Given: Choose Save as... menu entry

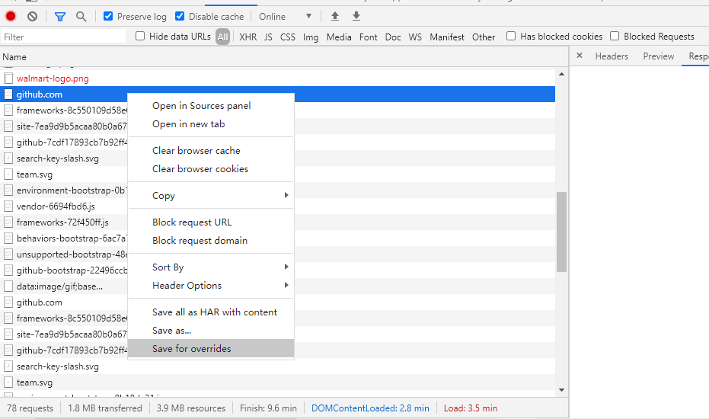Looking at the screenshot, I should point(211,331).
